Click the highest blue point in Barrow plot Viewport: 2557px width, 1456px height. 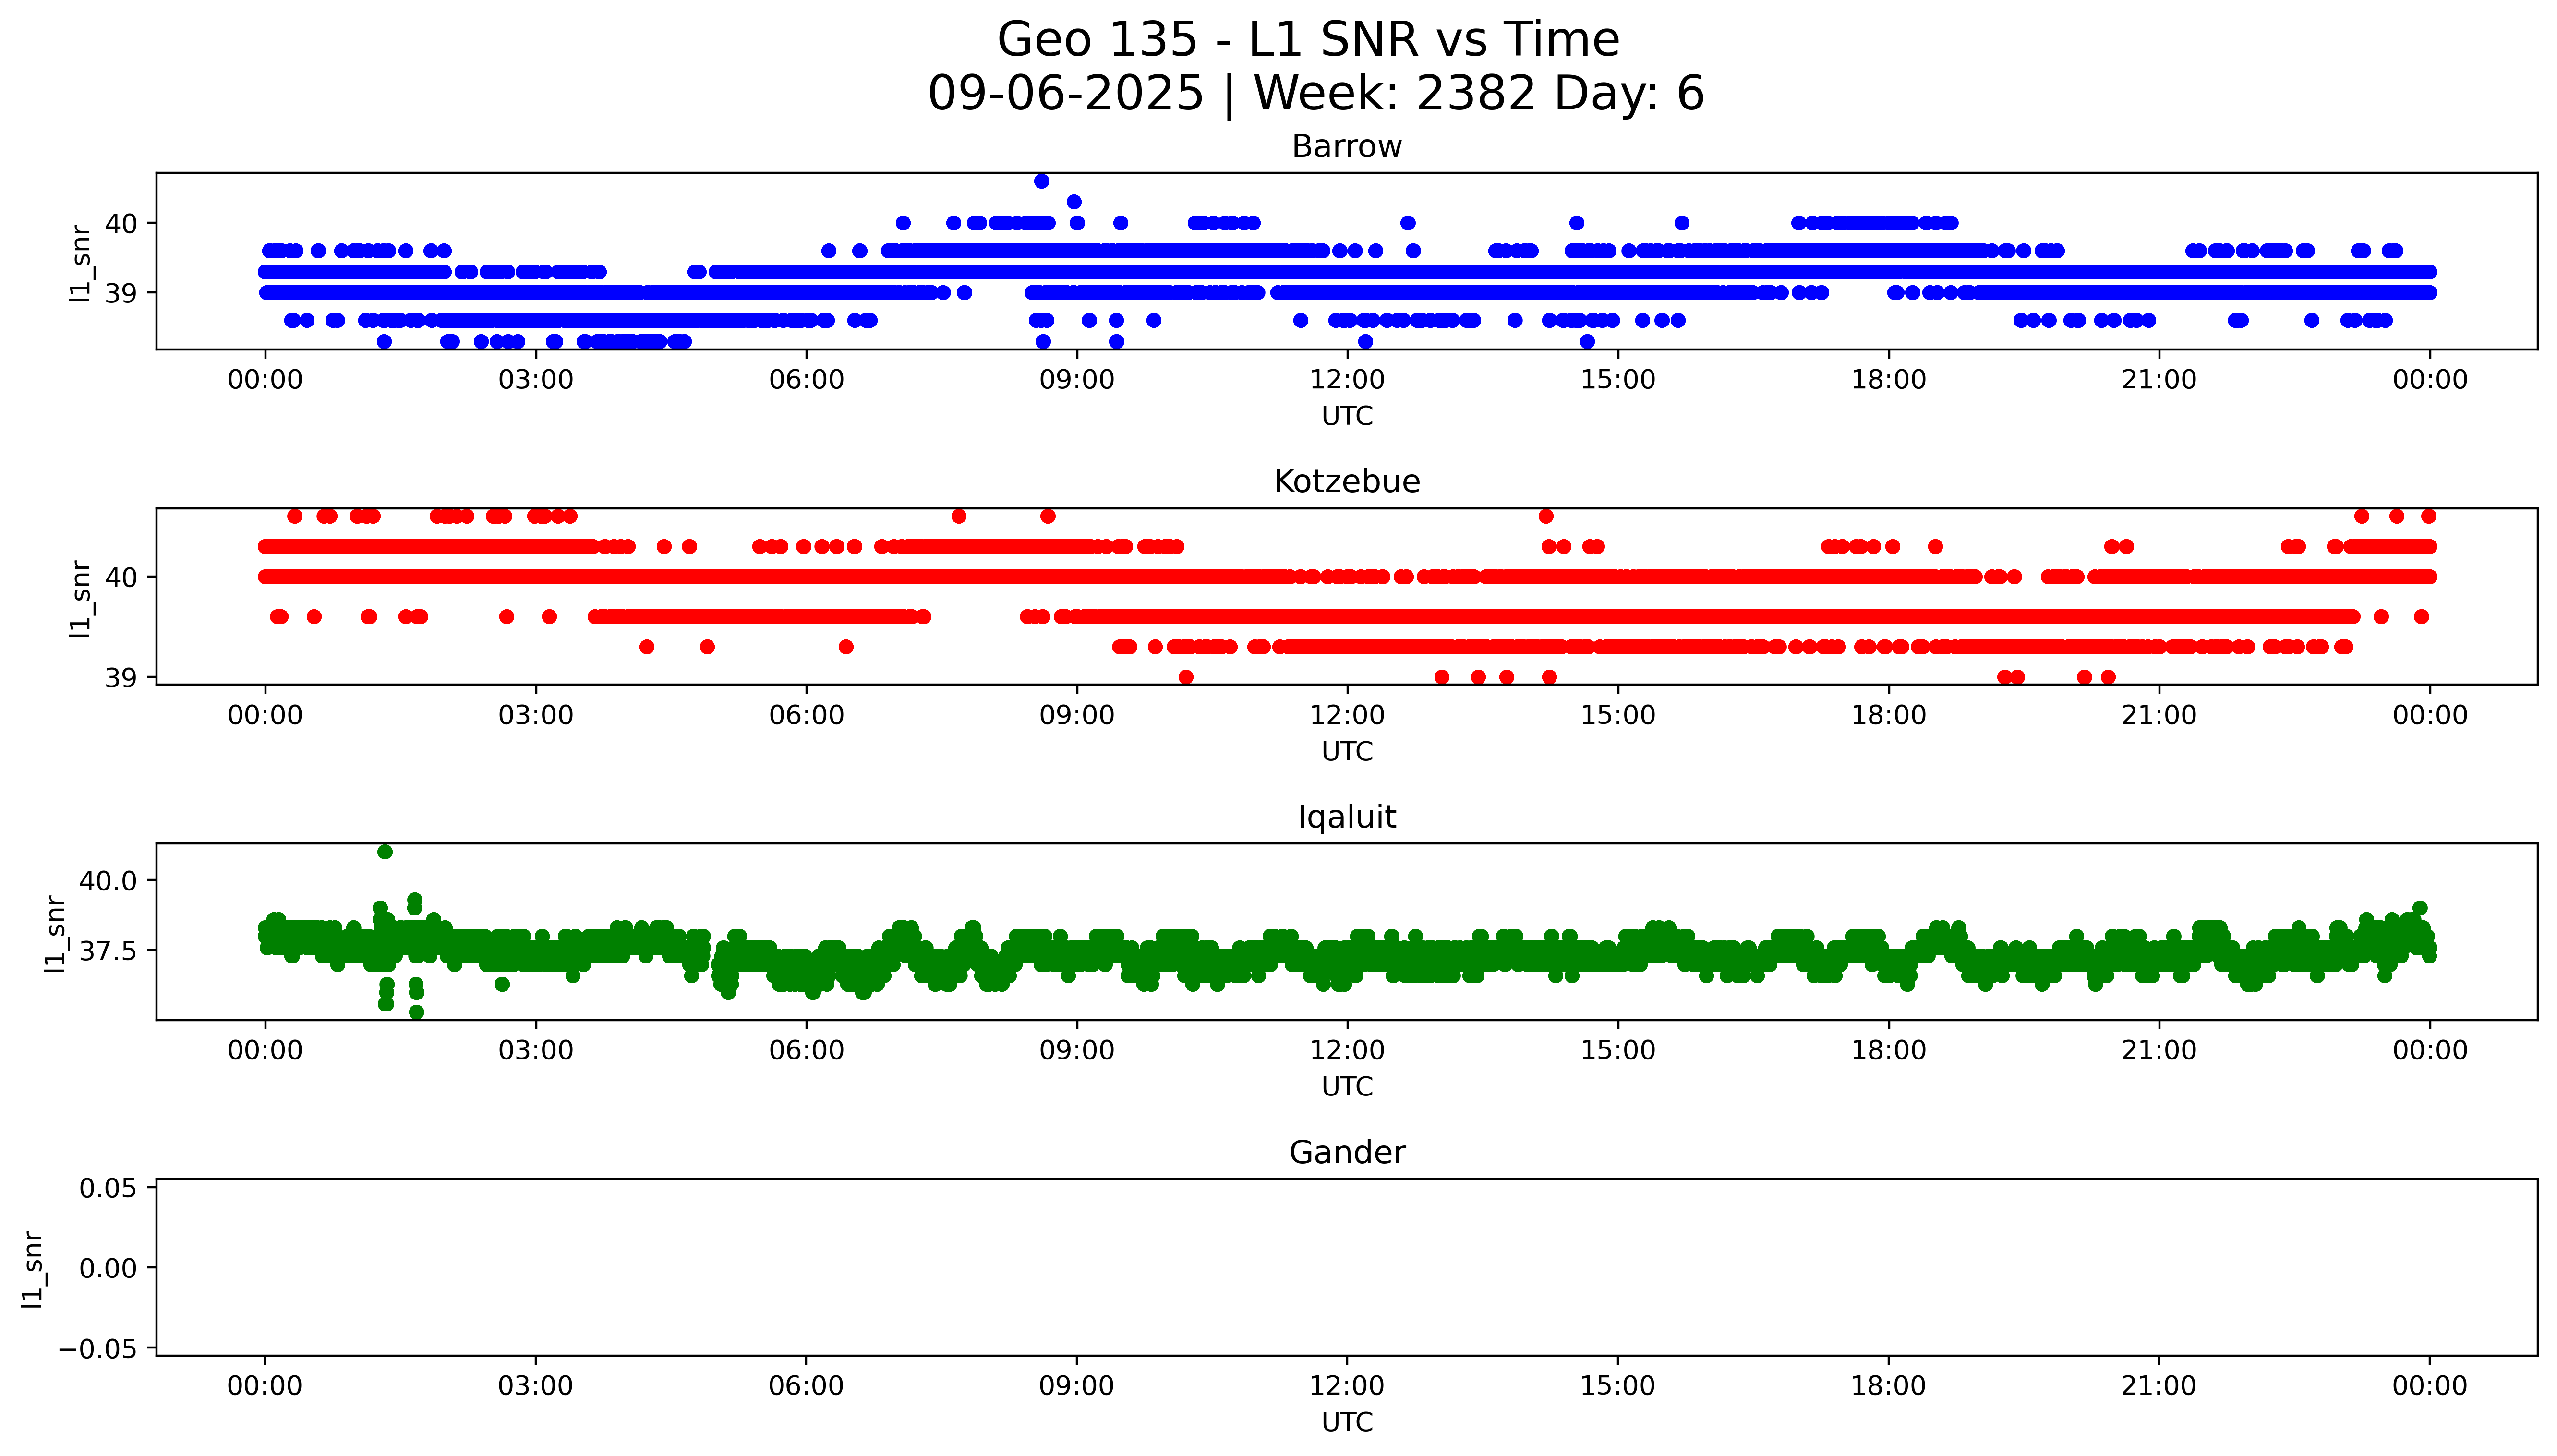pyautogui.click(x=1041, y=181)
